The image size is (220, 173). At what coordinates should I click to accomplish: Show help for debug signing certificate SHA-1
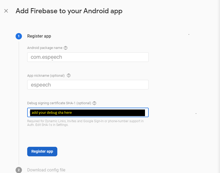click(95, 103)
